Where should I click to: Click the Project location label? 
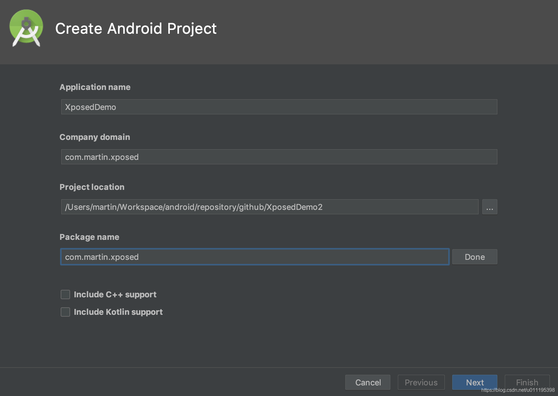[92, 187]
